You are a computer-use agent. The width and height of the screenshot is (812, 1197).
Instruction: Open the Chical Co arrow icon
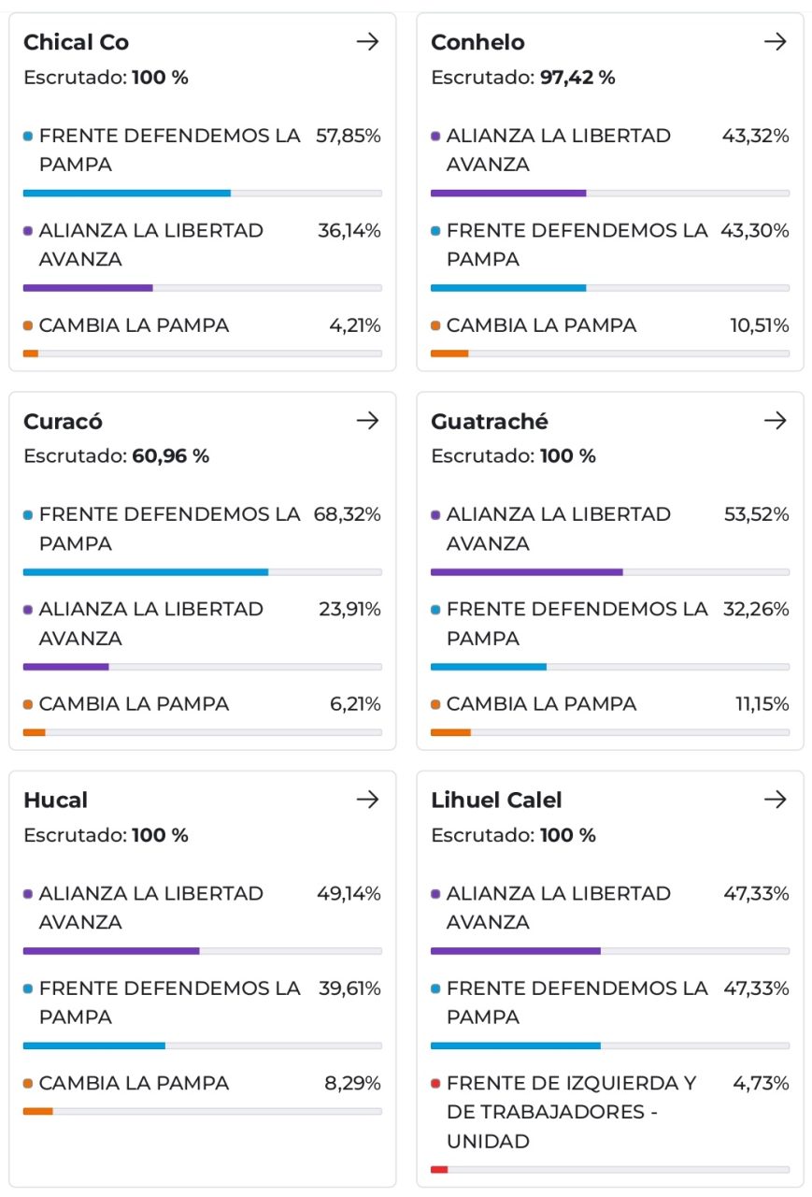point(368,42)
